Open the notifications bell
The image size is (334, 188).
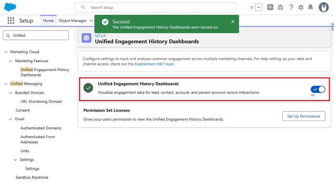click(311, 8)
